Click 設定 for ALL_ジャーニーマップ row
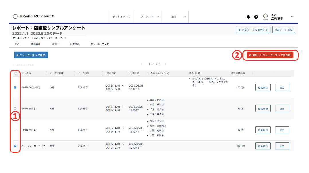309x173 pixels. tap(282, 146)
